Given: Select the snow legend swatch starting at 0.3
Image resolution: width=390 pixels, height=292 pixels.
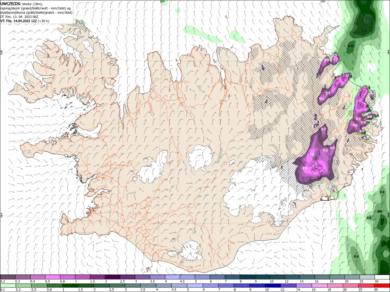Looking at the screenshot, I should (23, 277).
